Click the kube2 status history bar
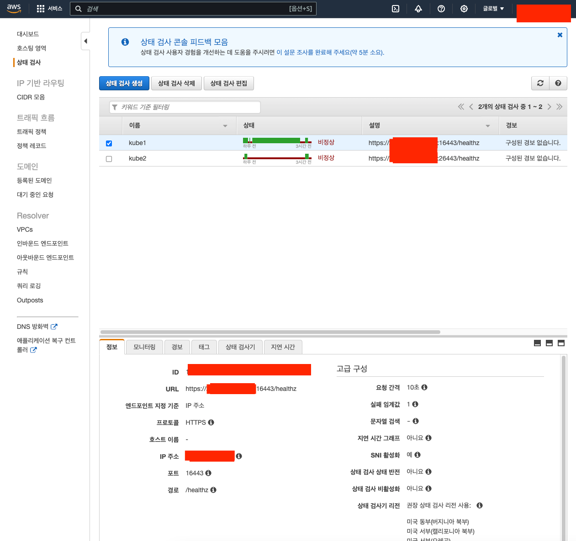The width and height of the screenshot is (576, 541). click(277, 157)
